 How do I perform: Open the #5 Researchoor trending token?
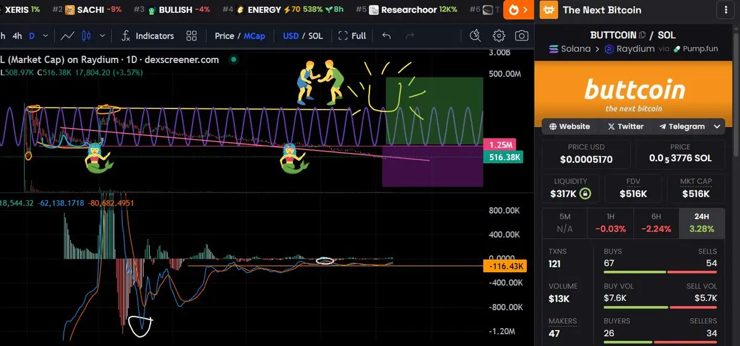pyautogui.click(x=407, y=10)
